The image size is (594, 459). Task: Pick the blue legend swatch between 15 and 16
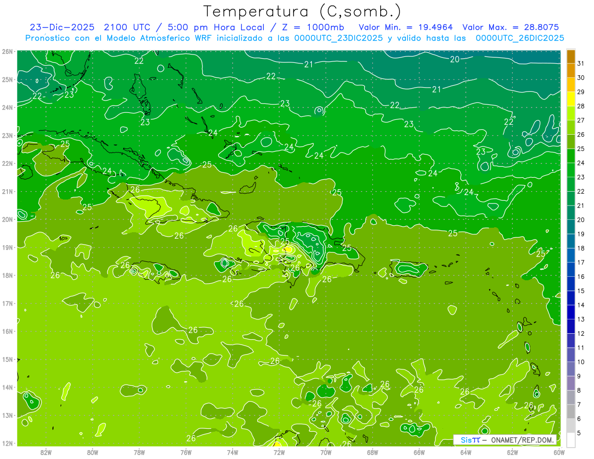571,284
